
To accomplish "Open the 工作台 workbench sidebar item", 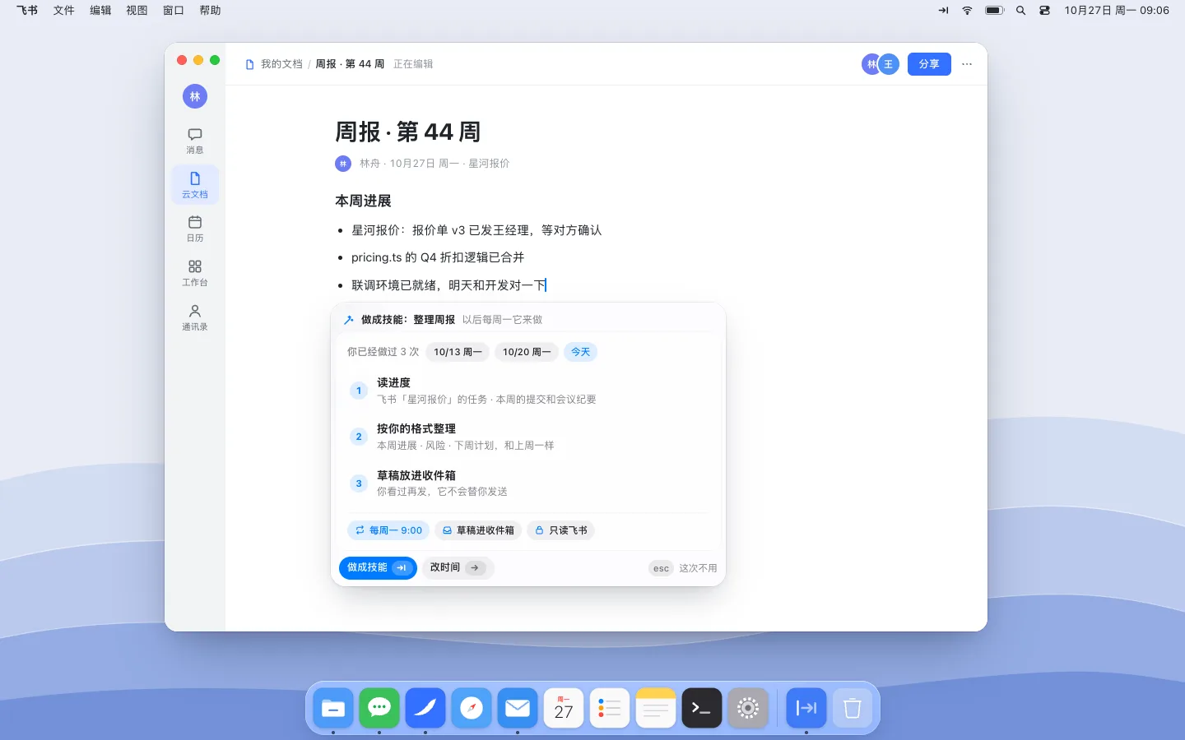I will pos(195,273).
